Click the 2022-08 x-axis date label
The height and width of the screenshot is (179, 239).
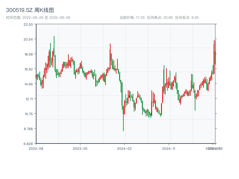pyautogui.click(x=36, y=148)
